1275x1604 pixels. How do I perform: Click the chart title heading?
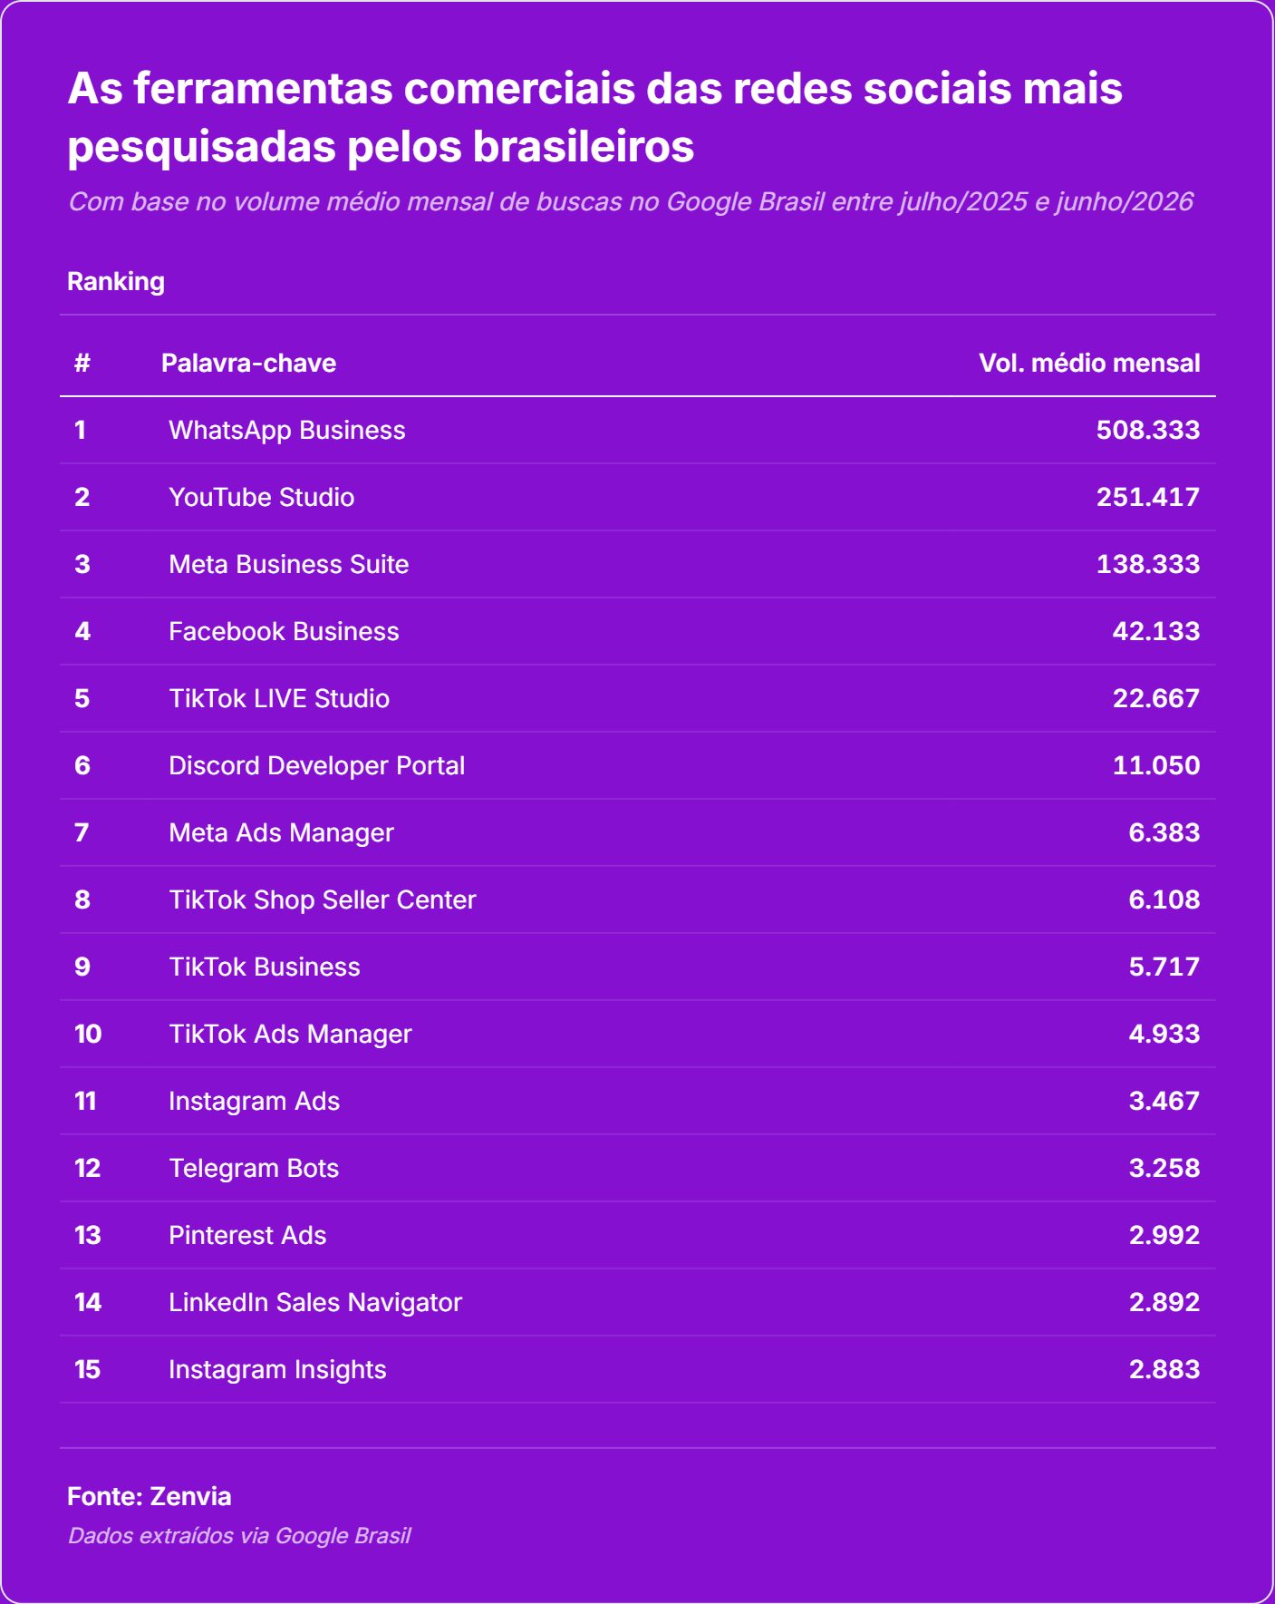(595, 118)
